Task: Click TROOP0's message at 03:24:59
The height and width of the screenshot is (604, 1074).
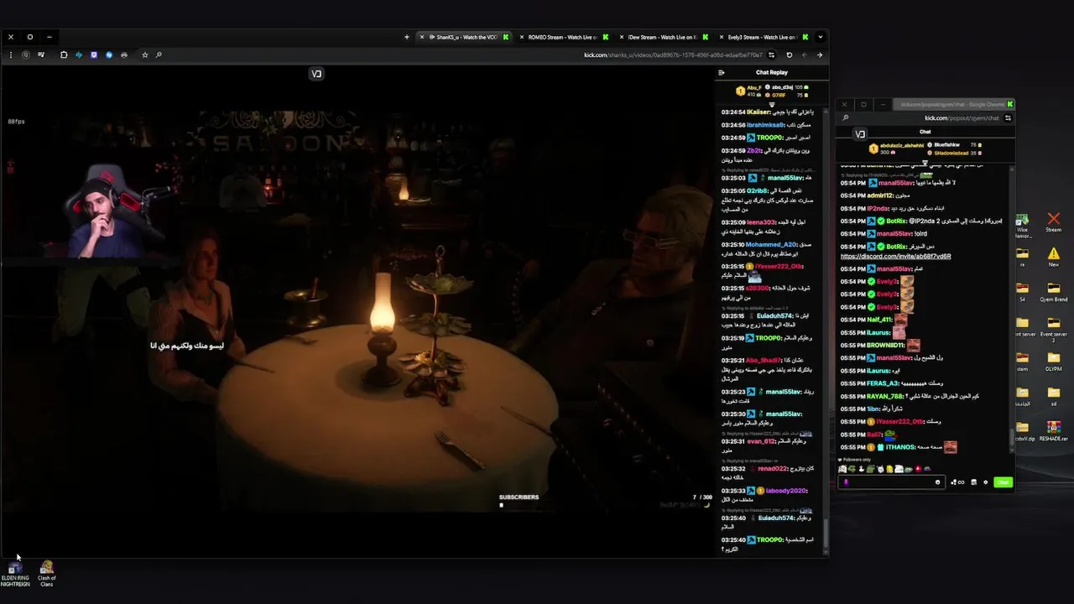Action: (x=768, y=138)
